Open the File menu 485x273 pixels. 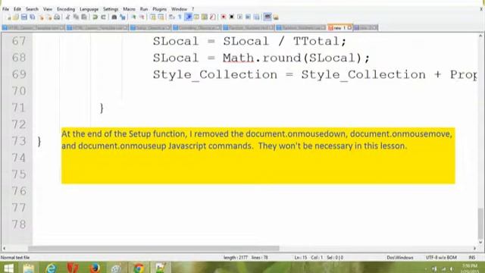coord(5,9)
